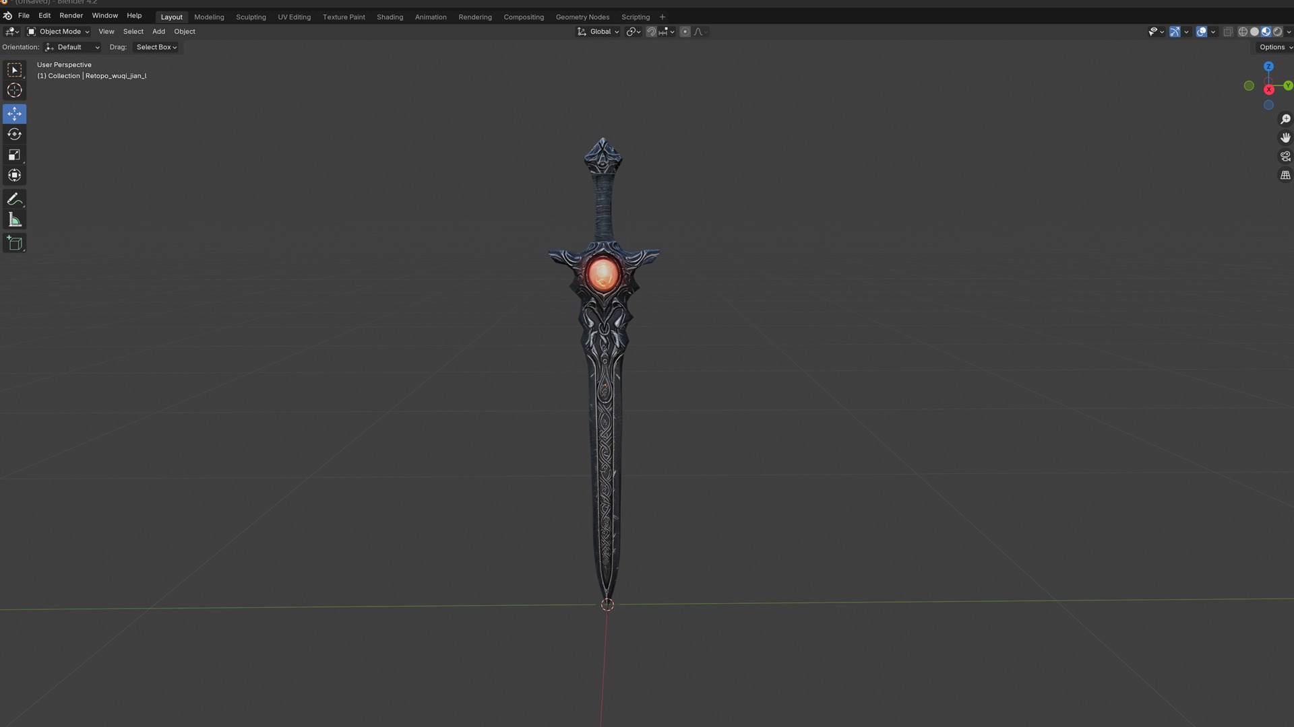Switch to material preview shading
Viewport: 1294px width, 727px height.
tap(1266, 32)
